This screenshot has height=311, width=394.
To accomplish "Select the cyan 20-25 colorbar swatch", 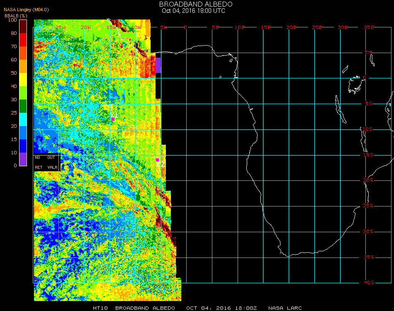I will pos(23,119).
